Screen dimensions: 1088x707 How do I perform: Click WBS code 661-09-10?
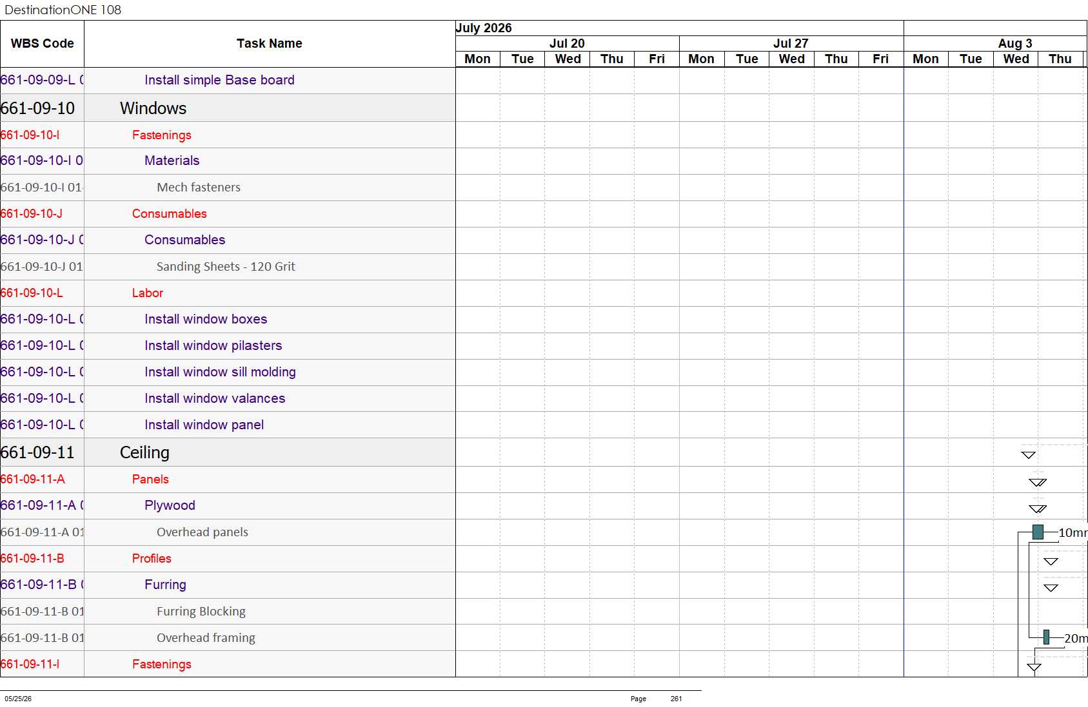[x=38, y=108]
